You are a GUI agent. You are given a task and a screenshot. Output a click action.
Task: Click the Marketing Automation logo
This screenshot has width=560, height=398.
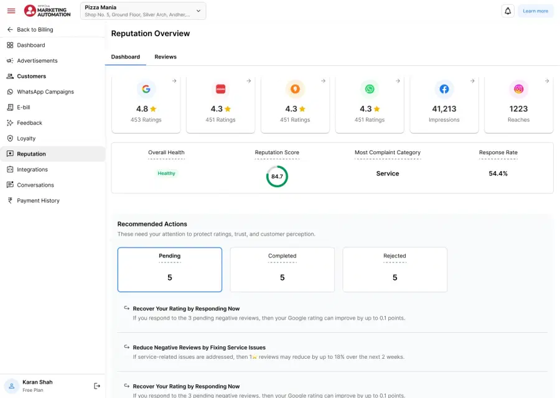47,11
